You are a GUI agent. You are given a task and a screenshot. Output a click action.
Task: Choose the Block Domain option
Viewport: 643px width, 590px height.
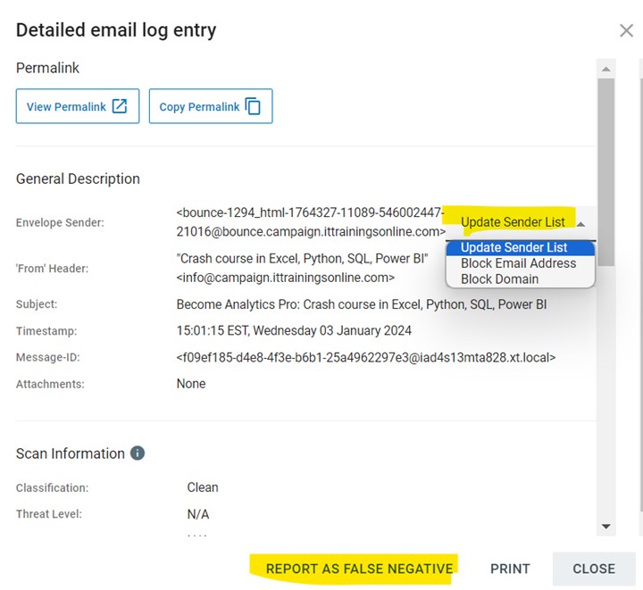(499, 278)
